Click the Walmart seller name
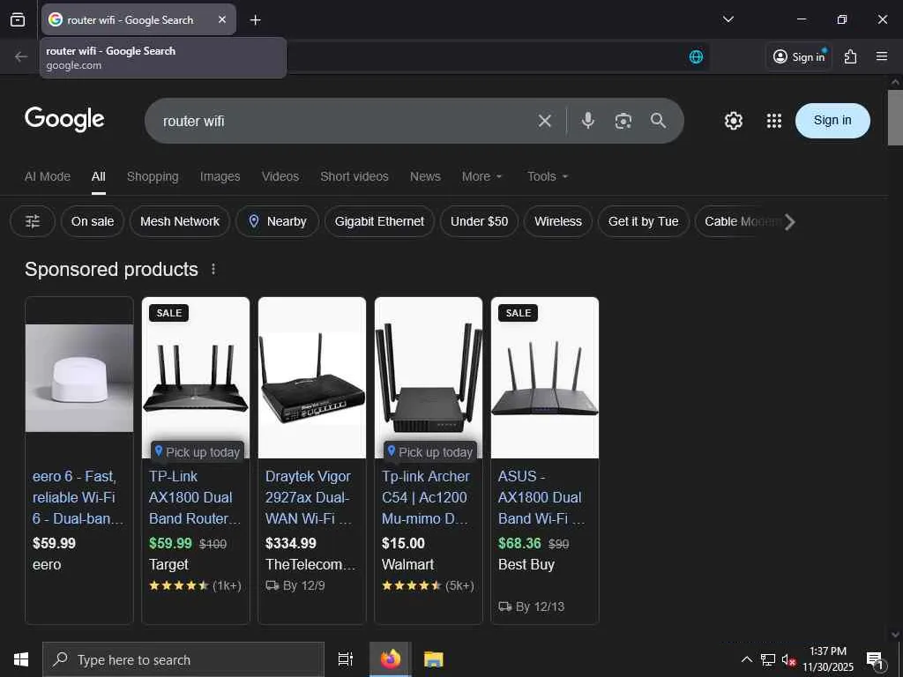Image resolution: width=903 pixels, height=677 pixels. click(x=407, y=565)
